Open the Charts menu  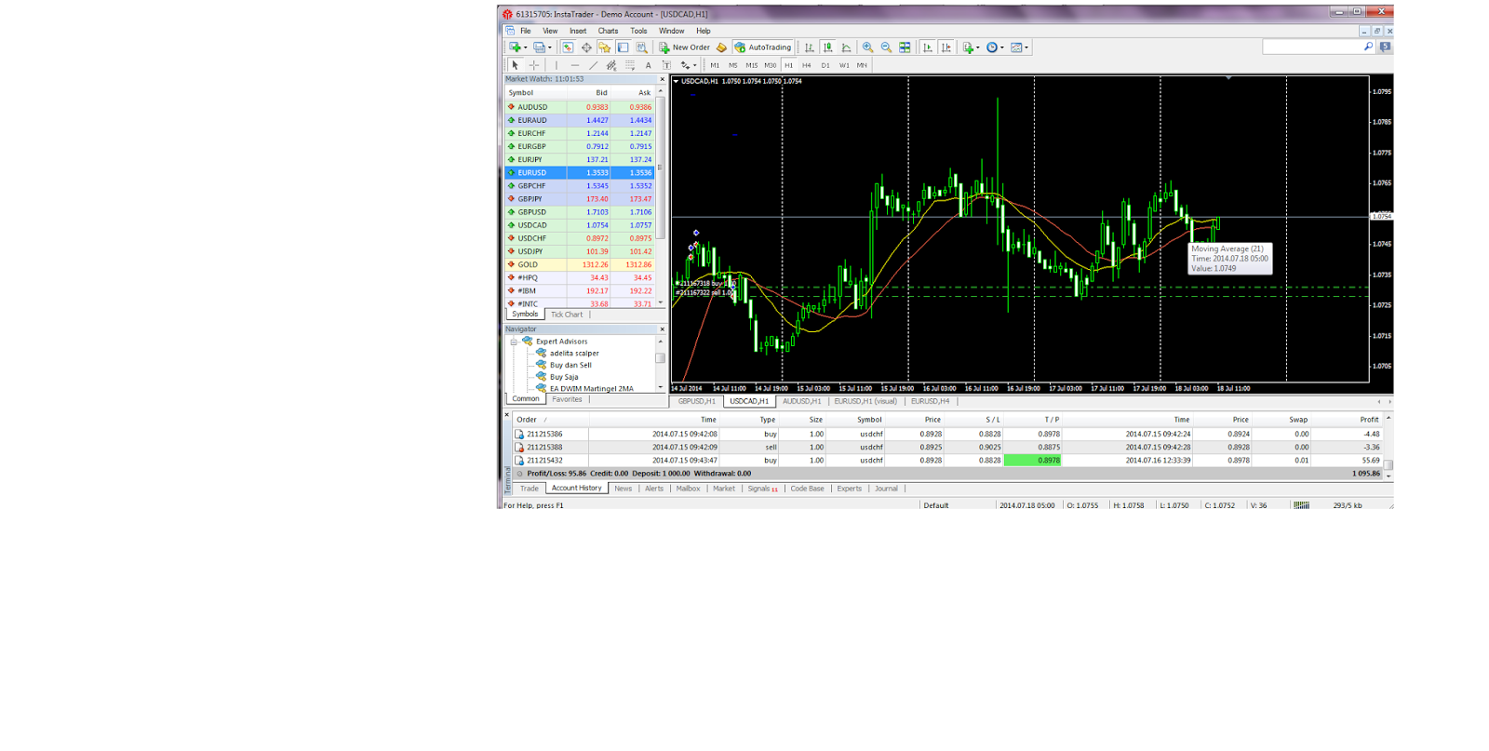click(608, 31)
